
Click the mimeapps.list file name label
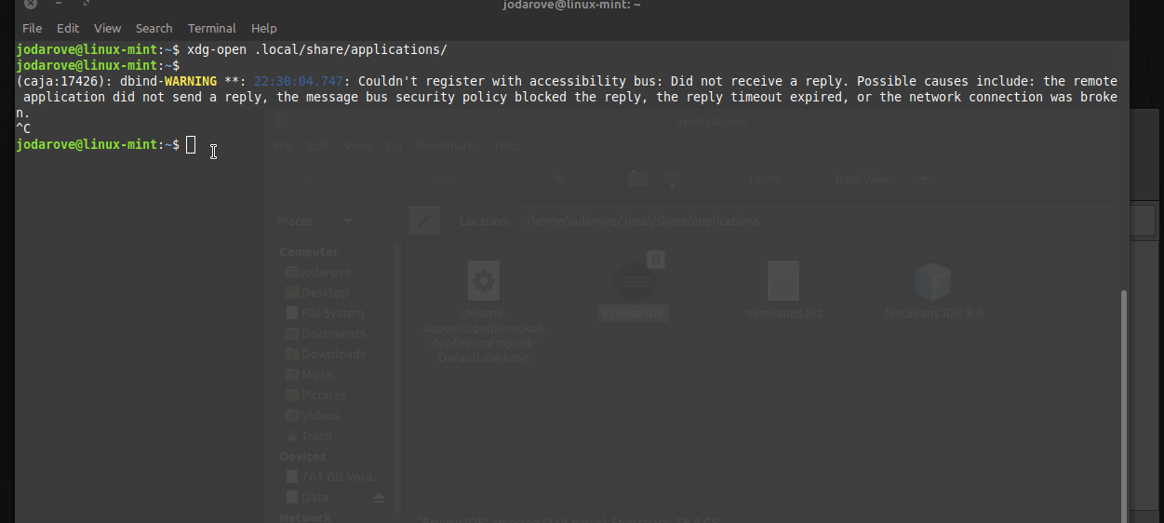(784, 314)
